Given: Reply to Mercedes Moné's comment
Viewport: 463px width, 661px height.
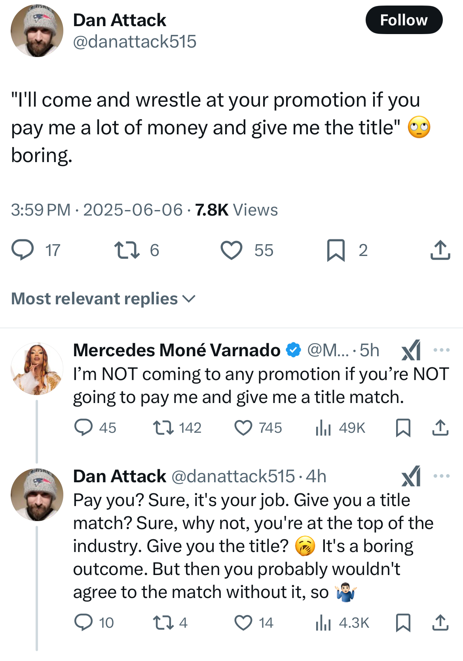Looking at the screenshot, I should pyautogui.click(x=83, y=428).
